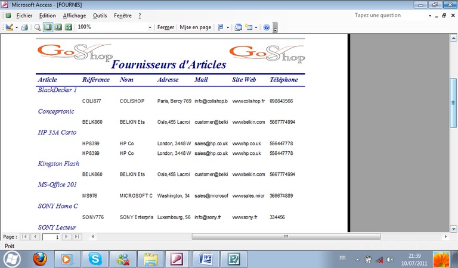Expand the Office Links export dropdown arrow
This screenshot has width=458, height=268.
(227, 27)
